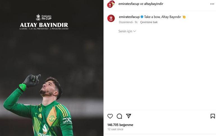Click the Emirates FA Cup logo on the image
Screen dimensions: 216x136
pos(44,17)
